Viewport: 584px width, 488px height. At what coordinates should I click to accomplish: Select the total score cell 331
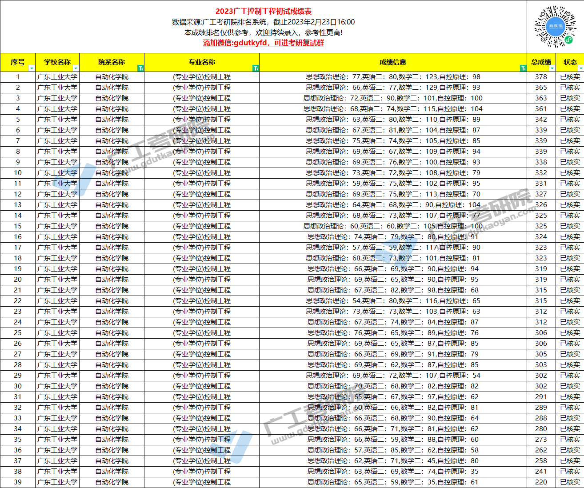[x=541, y=184]
